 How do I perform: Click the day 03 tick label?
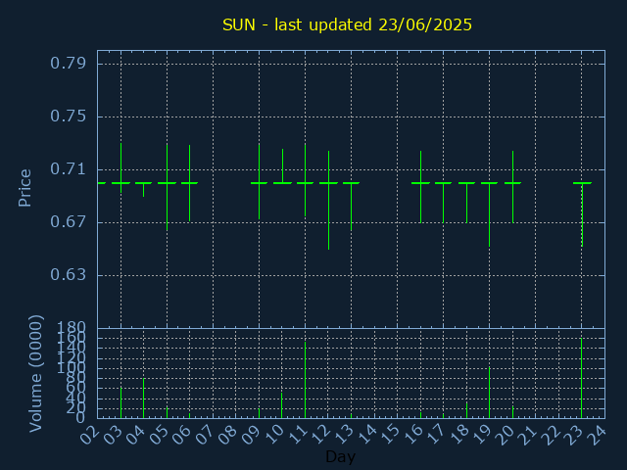(114, 435)
